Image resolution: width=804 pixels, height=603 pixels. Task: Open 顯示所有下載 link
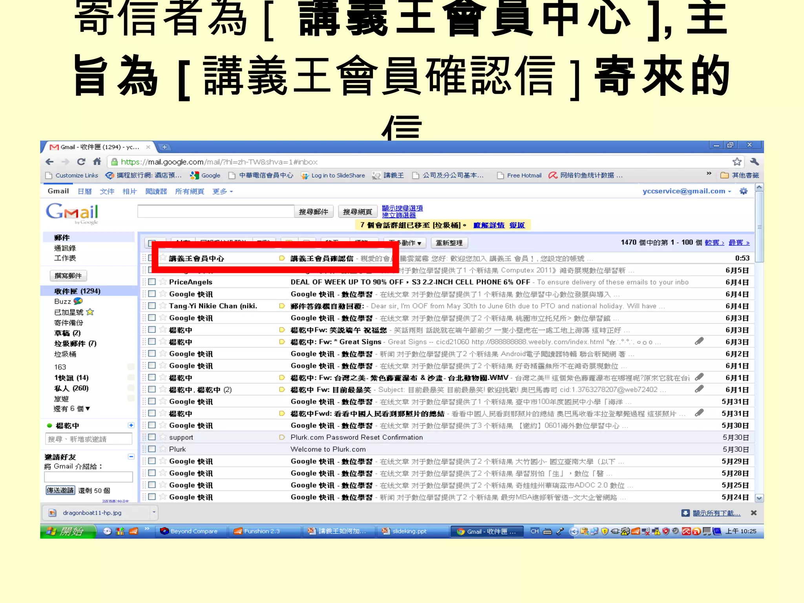[716, 513]
